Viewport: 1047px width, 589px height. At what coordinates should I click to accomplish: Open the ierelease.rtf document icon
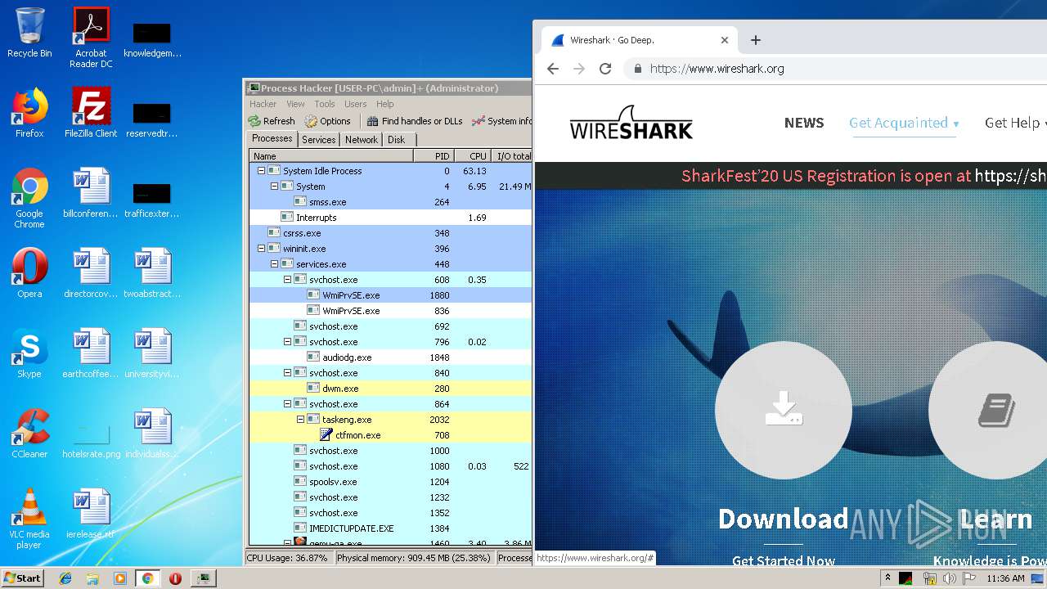(91, 514)
